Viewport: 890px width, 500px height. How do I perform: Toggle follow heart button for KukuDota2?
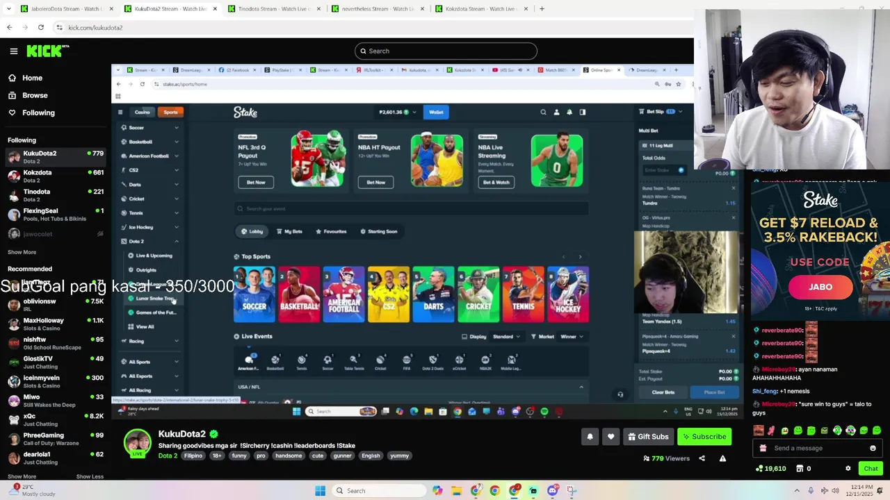[x=610, y=436]
